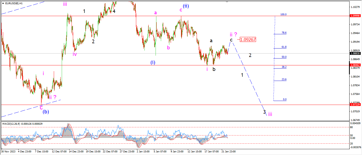Click the blue (ii) wave label
Viewport: 362px width, 155px height.
186,6
